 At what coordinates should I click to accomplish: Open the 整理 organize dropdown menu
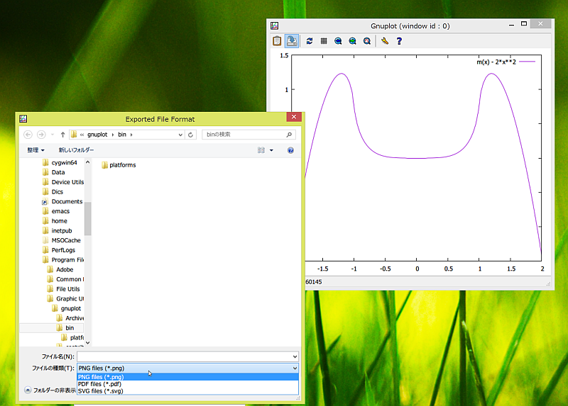pyautogui.click(x=35, y=150)
